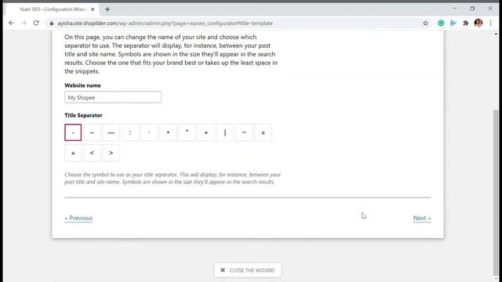This screenshot has height=282, width=502.
Task: Pick the small middle dot separator
Action: 149,132
